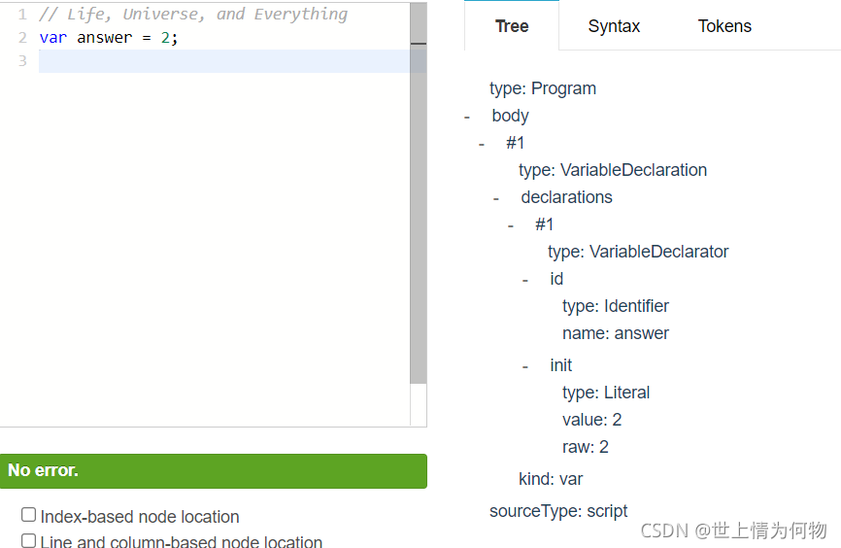The height and width of the screenshot is (548, 841).
Task: Collapse the declarations node
Action: [x=495, y=199]
